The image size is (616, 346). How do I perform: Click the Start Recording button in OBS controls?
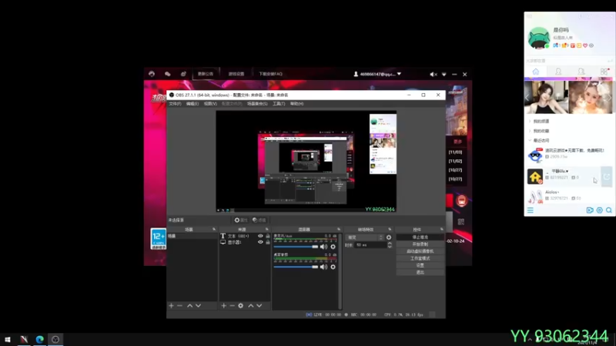pyautogui.click(x=420, y=245)
